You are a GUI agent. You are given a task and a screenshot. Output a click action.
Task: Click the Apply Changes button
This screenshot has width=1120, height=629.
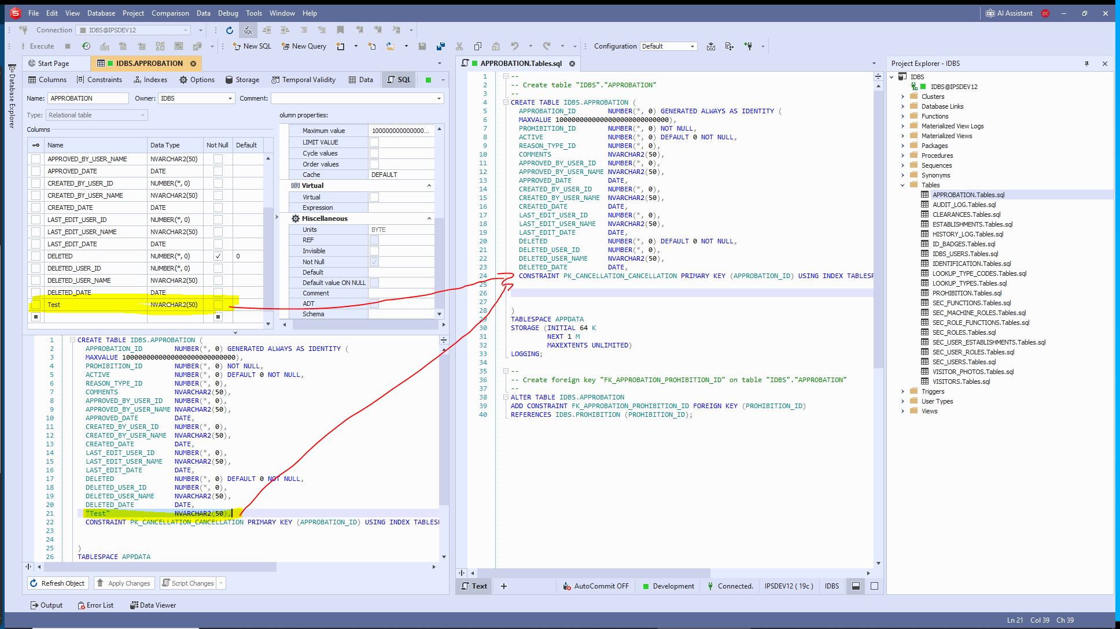(x=124, y=583)
